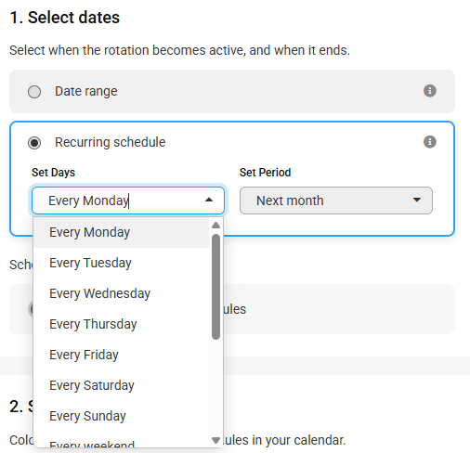
Task: Click the dropdown list scroll down arrow
Action: (215, 440)
